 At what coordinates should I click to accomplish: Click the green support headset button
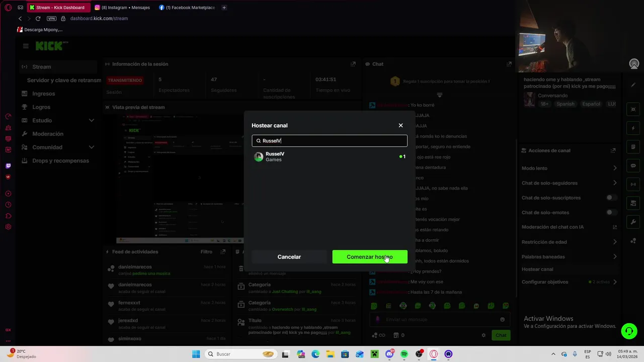tap(629, 331)
